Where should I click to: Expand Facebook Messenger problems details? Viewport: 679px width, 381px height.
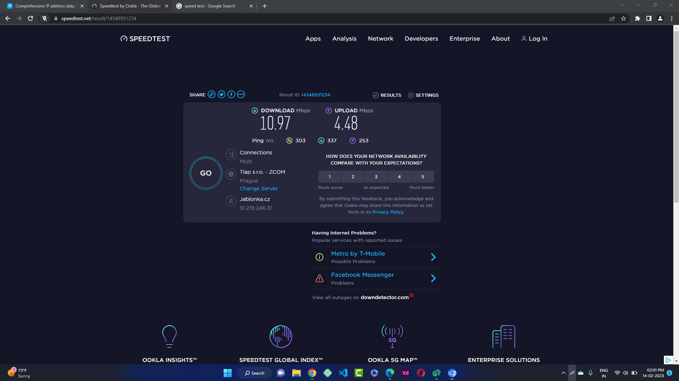pos(433,278)
